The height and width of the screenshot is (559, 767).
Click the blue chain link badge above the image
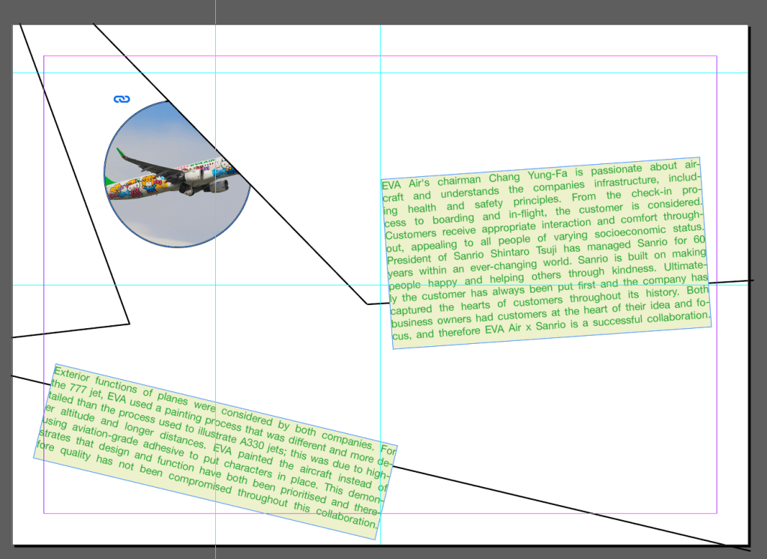[x=121, y=99]
